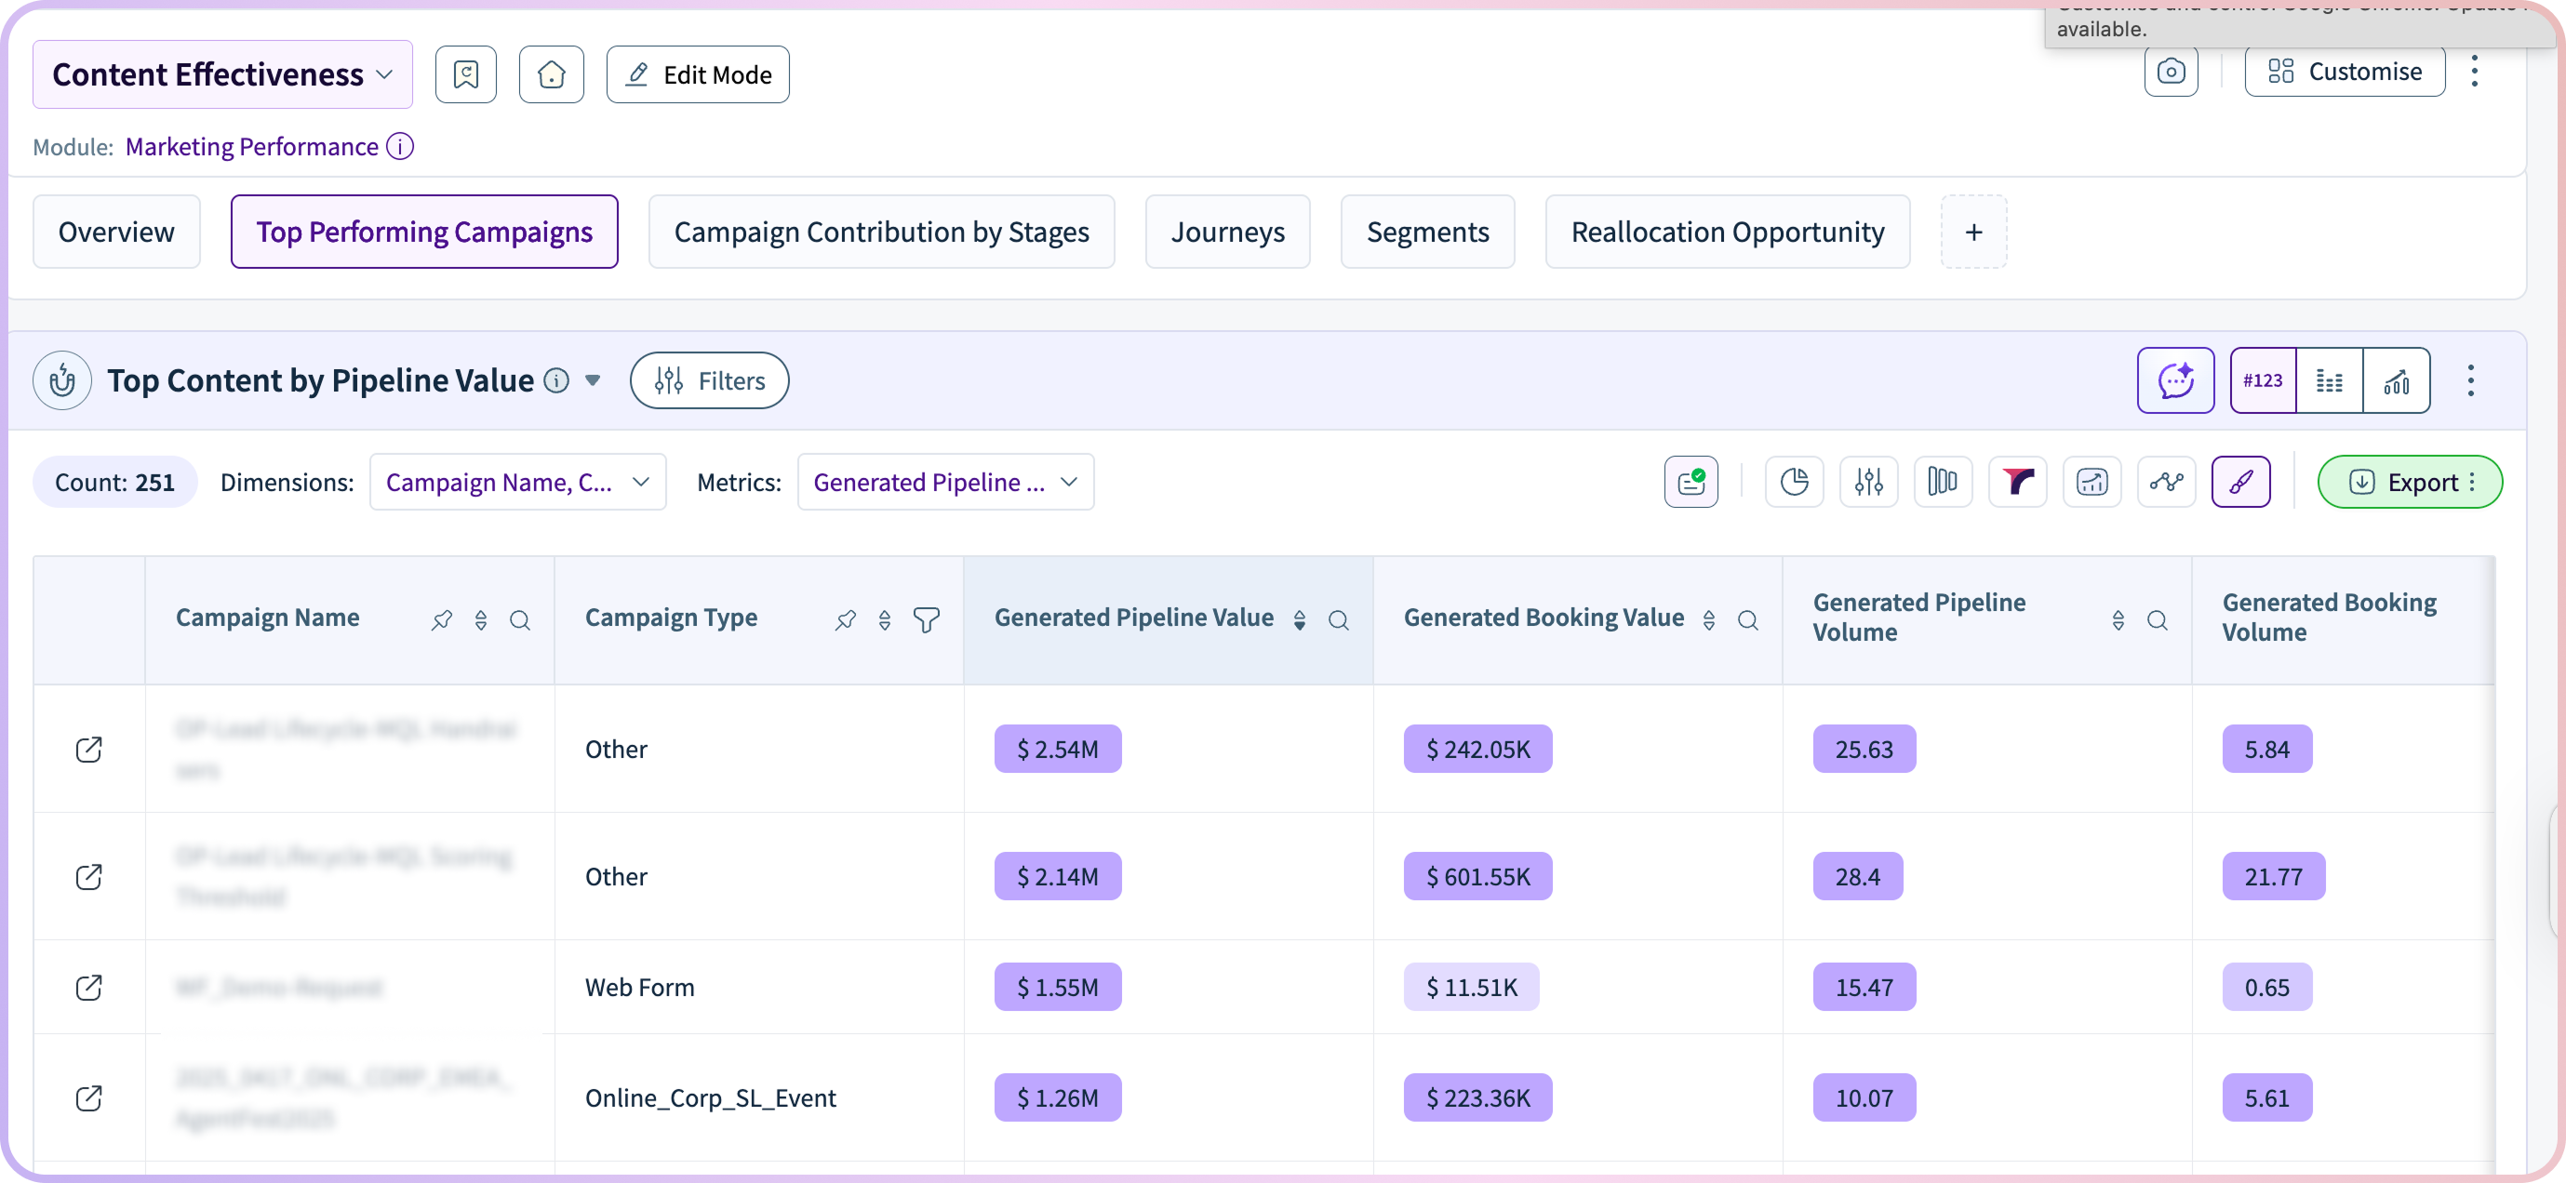Switch to the Journeys tab
2566x1183 pixels.
click(x=1227, y=232)
